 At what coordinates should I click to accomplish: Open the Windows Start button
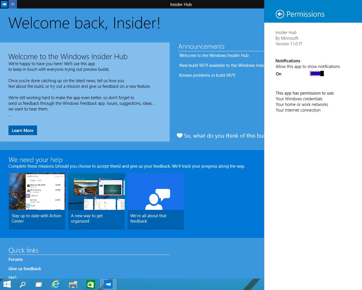coord(7,284)
